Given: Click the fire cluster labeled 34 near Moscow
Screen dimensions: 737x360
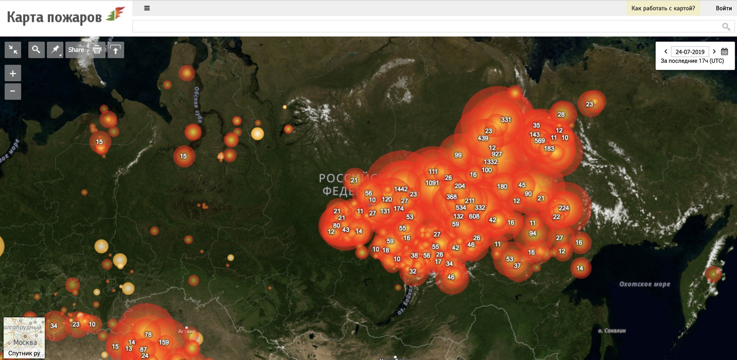Looking at the screenshot, I should point(54,326).
